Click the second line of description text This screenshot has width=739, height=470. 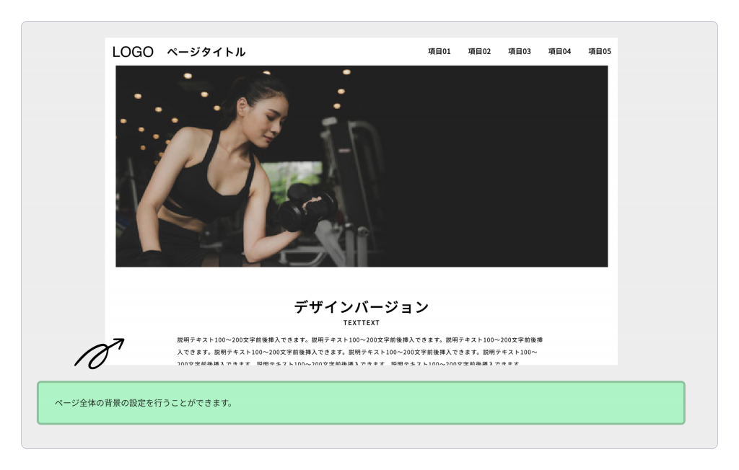[x=357, y=352]
